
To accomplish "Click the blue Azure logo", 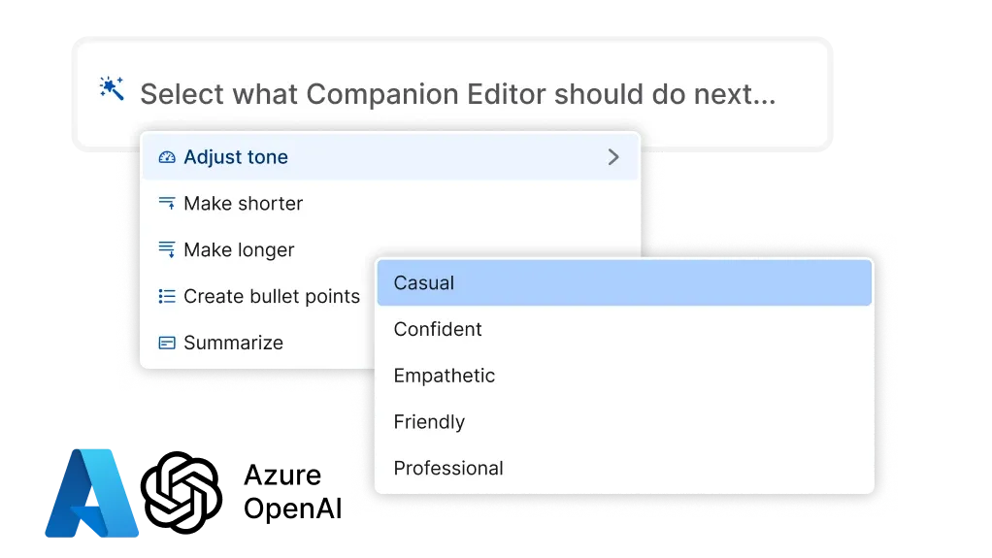I will (91, 491).
